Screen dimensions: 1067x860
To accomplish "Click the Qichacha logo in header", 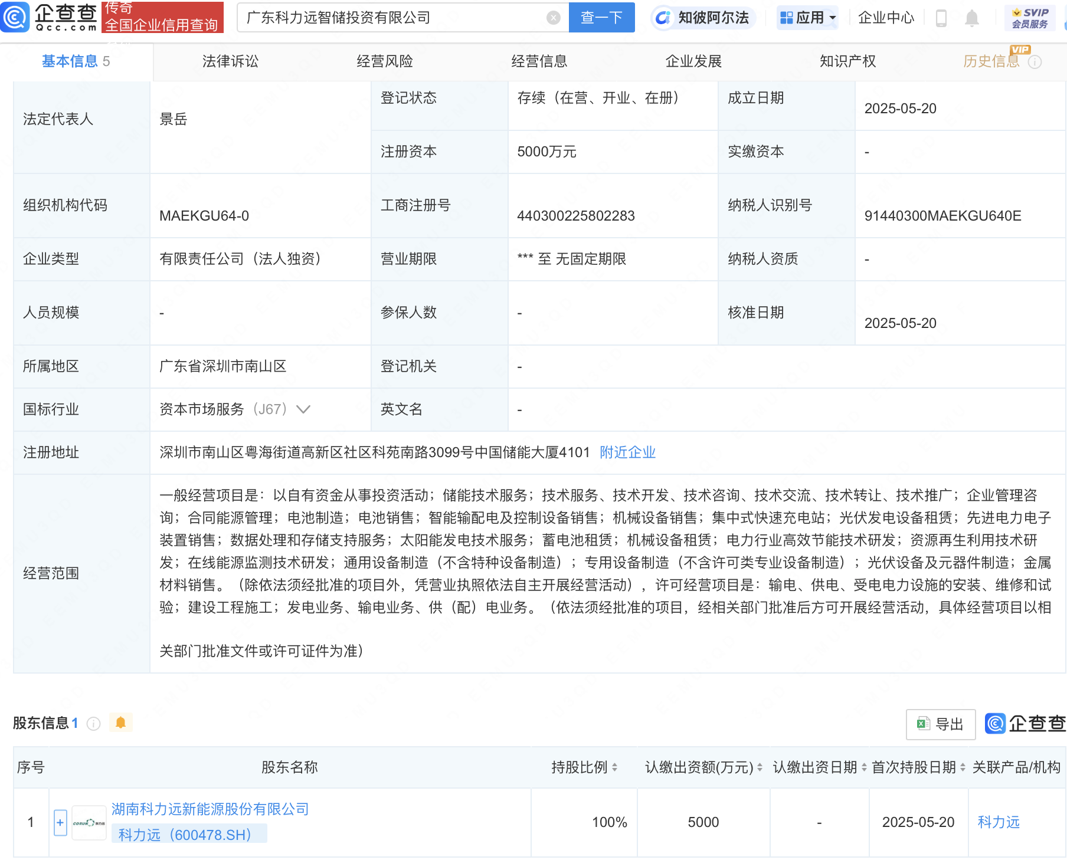I will 50,17.
